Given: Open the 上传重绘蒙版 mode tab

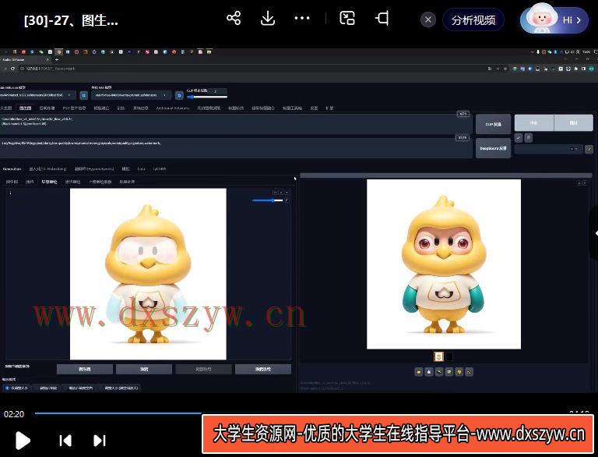Looking at the screenshot, I should point(100,182).
